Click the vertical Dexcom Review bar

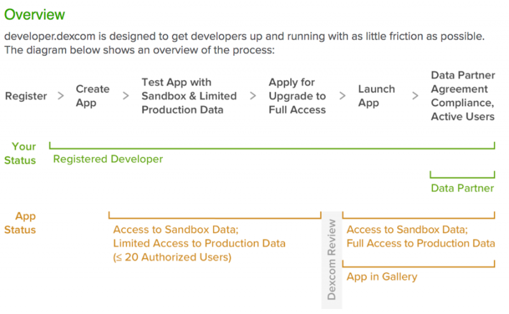pyautogui.click(x=331, y=260)
